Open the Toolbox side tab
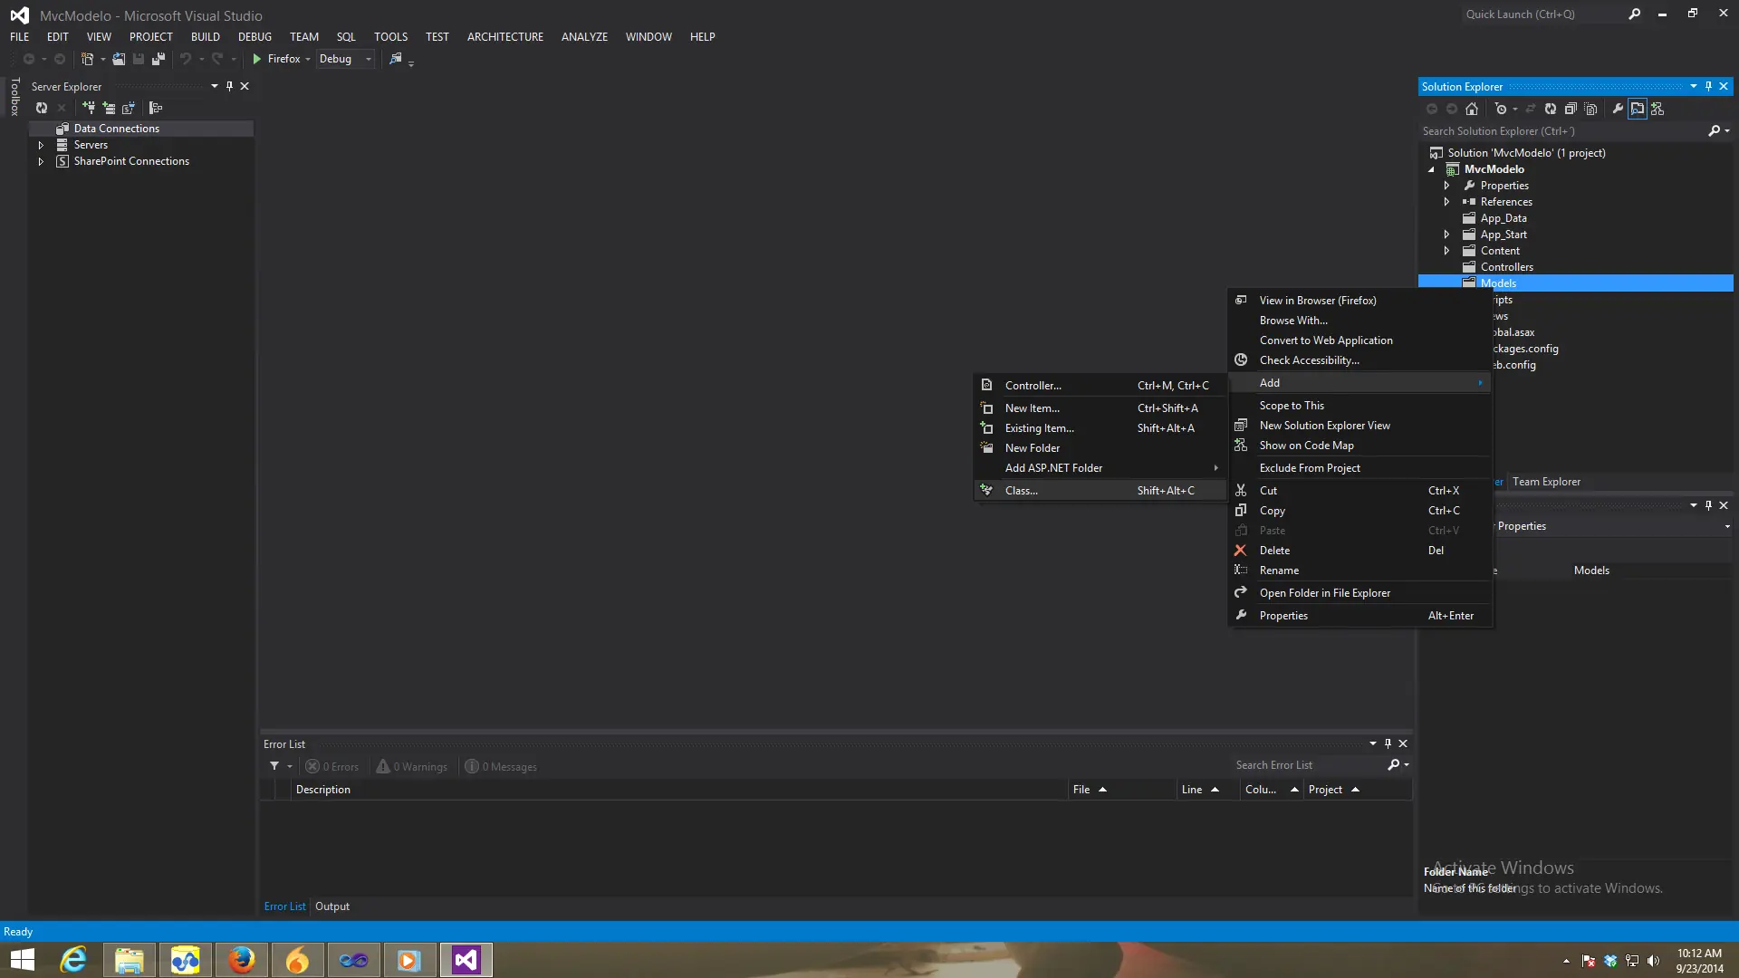Image resolution: width=1739 pixels, height=978 pixels. 14,97
